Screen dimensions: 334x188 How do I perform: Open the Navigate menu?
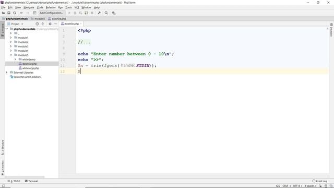[x=29, y=7]
